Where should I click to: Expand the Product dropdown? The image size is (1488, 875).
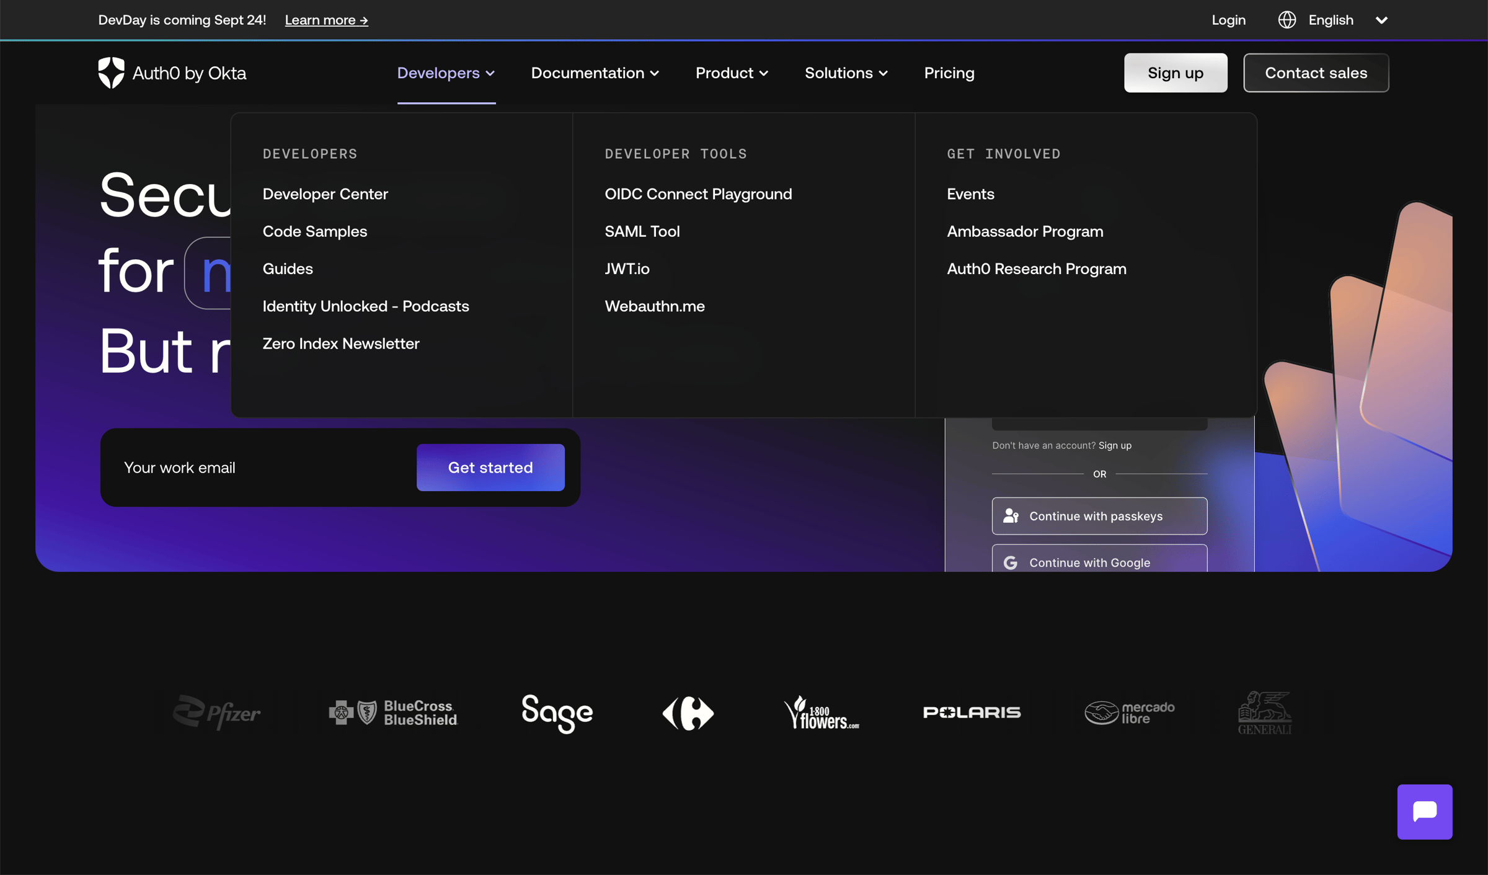click(732, 73)
